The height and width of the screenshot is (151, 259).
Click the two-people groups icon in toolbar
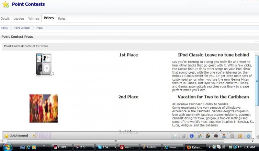(x=208, y=136)
